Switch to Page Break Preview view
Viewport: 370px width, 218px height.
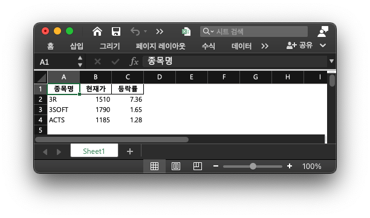point(198,166)
